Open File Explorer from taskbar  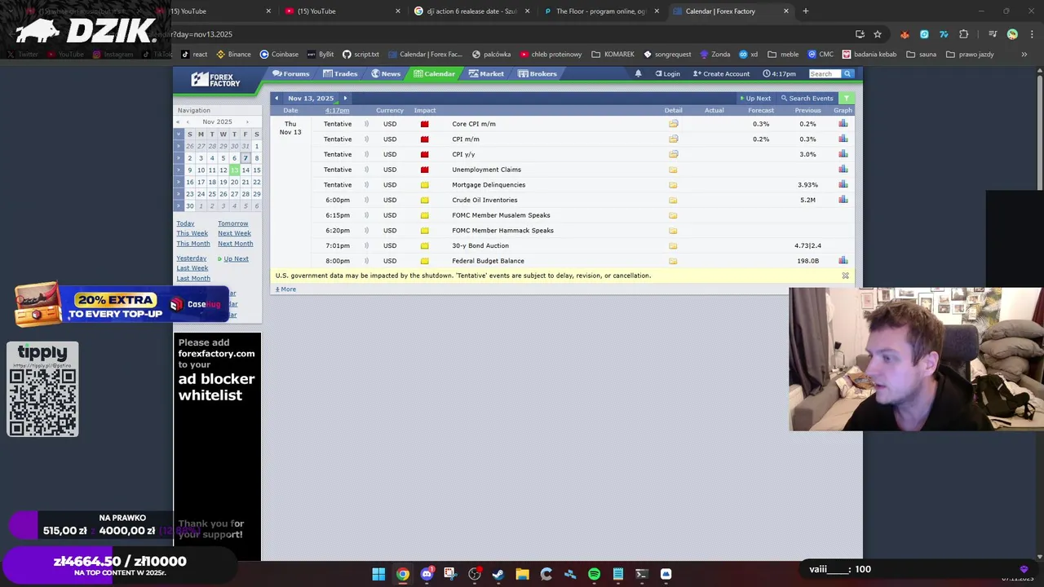(x=522, y=574)
